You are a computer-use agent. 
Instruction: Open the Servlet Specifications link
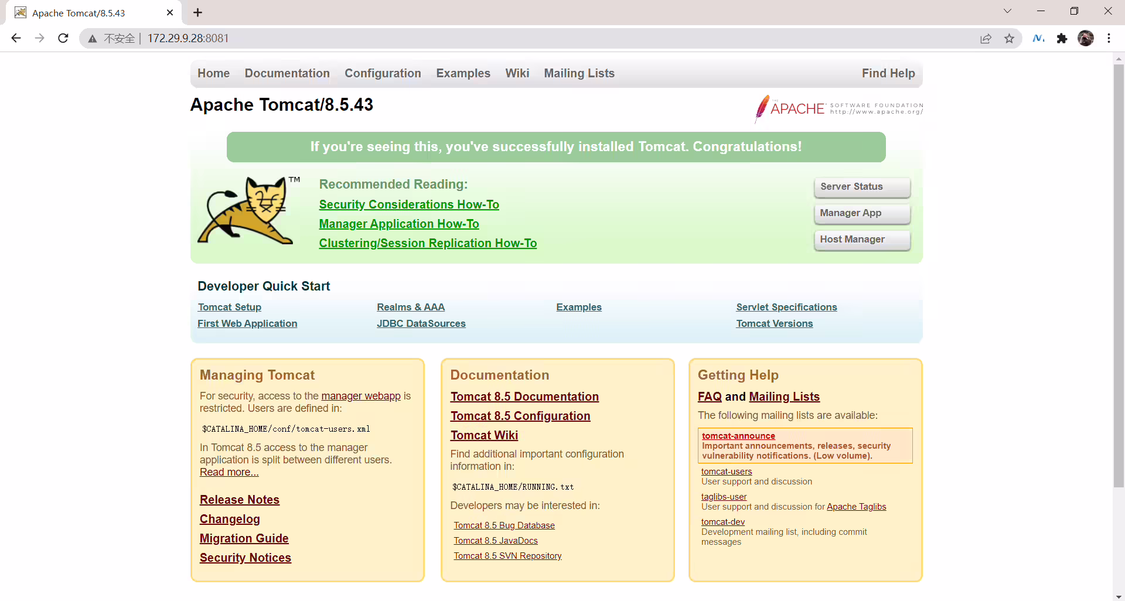(786, 307)
